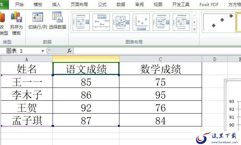Open the 开始 ribbon tab
241x145 pixels.
click(19, 4)
